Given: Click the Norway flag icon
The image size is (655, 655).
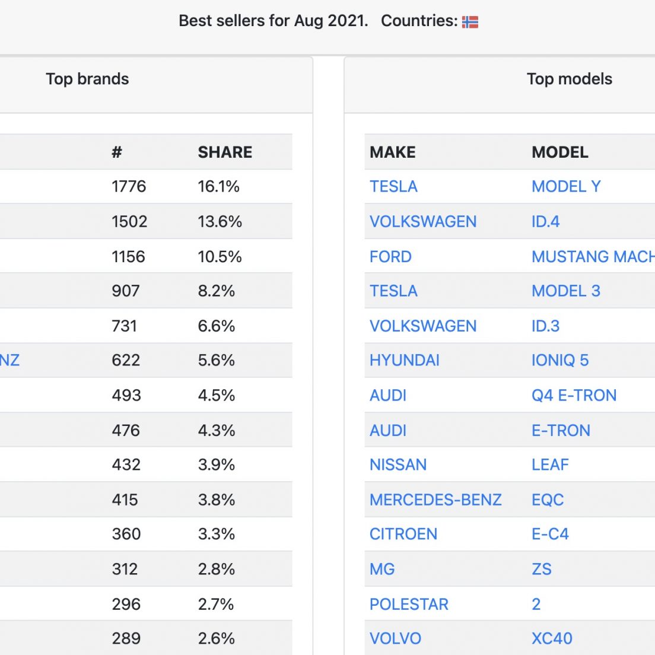Looking at the screenshot, I should point(470,22).
